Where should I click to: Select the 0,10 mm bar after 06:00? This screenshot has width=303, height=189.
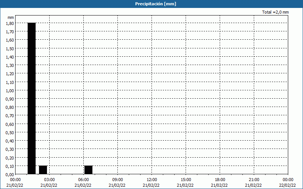tap(89, 170)
